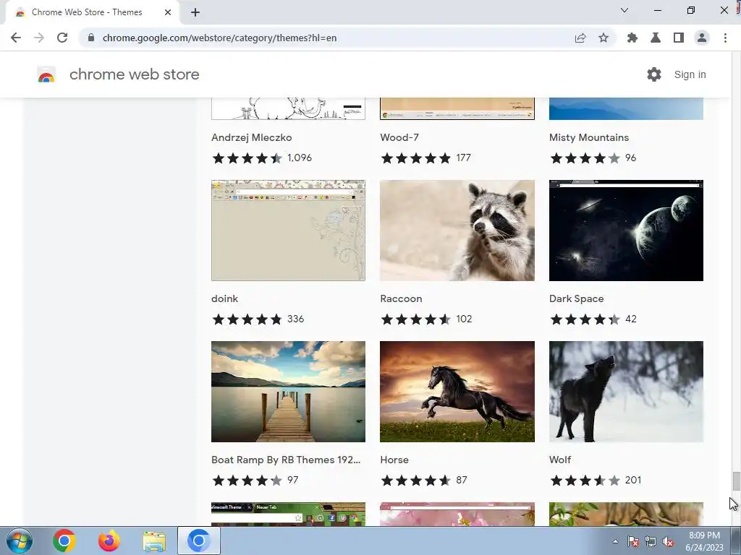Show hidden system tray icons

point(615,541)
